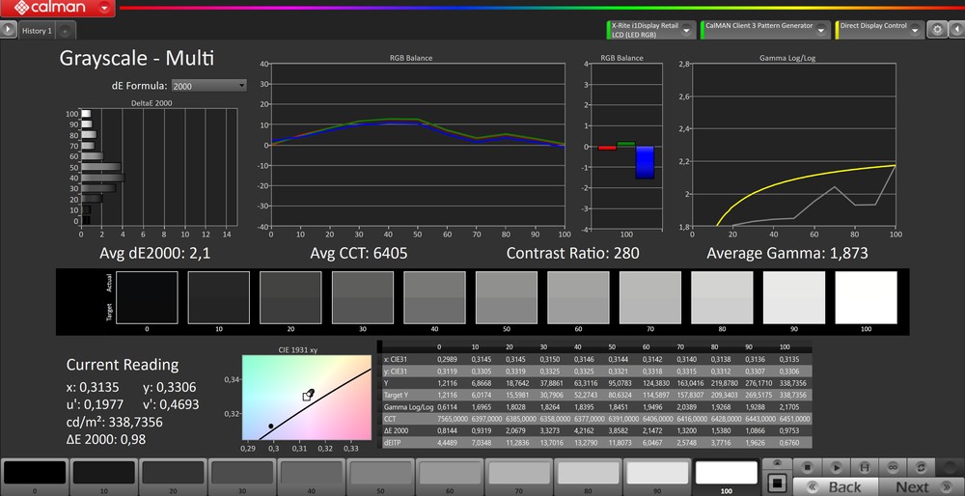965x496 pixels.
Task: Open settings gear in top right
Action: click(x=936, y=31)
